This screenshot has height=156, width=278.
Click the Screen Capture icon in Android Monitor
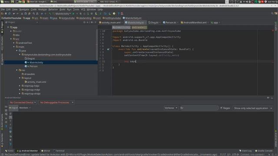(x=6, y=107)
